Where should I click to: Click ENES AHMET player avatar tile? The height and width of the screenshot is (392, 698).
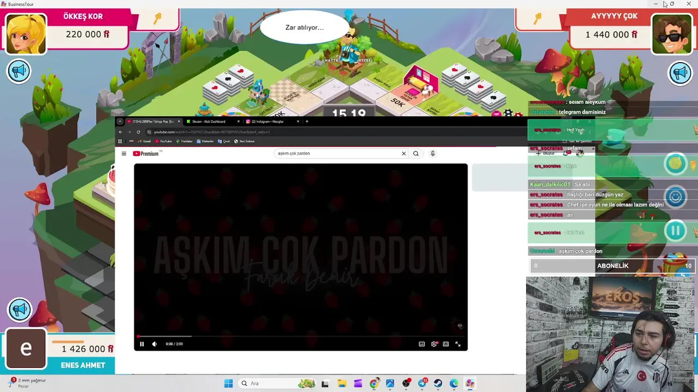pos(26,350)
